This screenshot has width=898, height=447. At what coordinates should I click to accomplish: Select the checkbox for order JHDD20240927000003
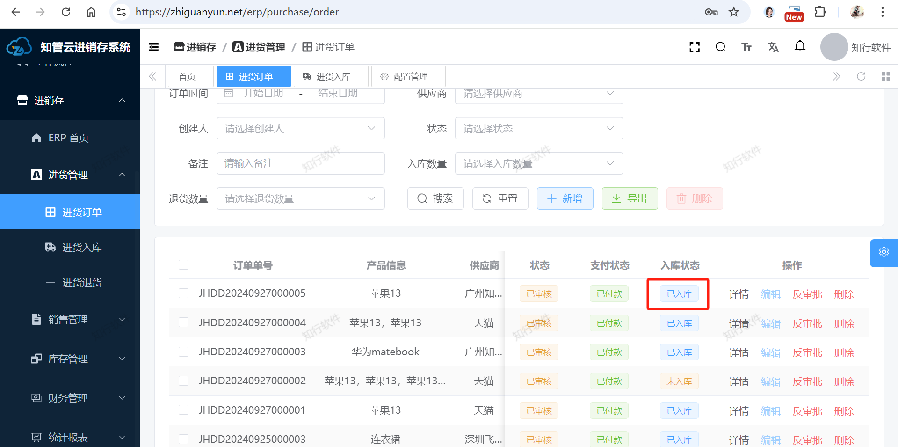pos(183,352)
